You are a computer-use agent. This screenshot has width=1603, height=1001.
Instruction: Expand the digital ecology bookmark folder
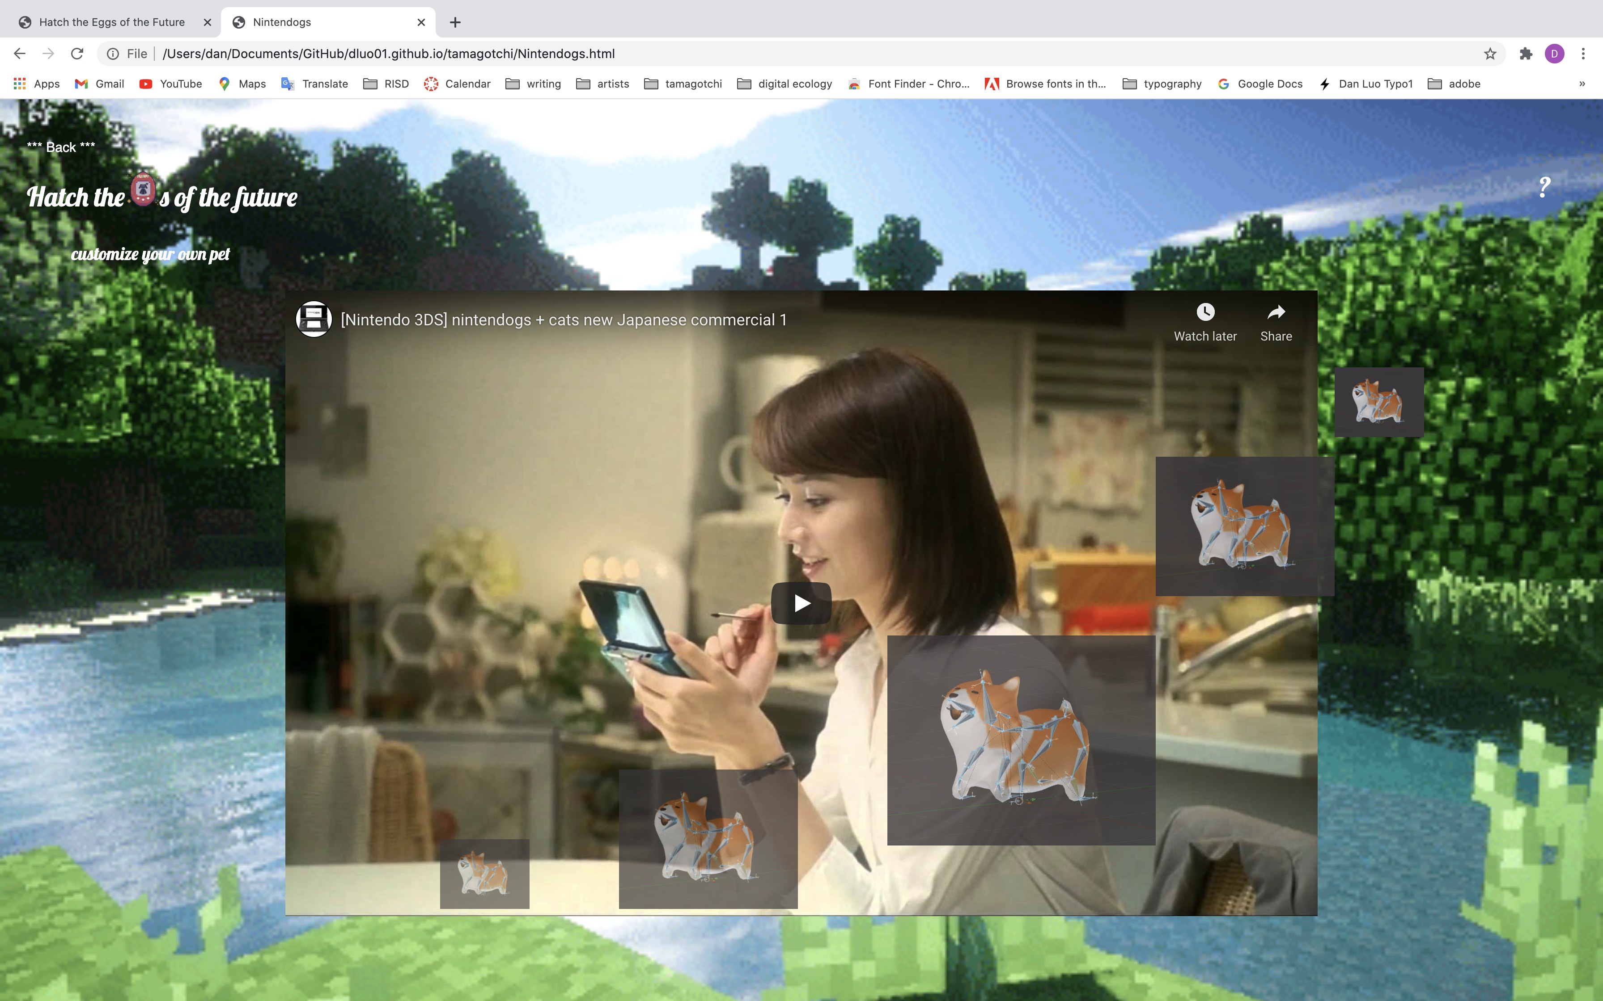(x=784, y=84)
